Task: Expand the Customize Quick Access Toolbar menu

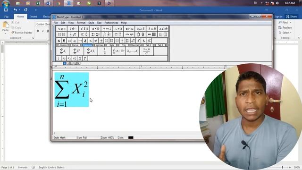Action: click(x=36, y=10)
